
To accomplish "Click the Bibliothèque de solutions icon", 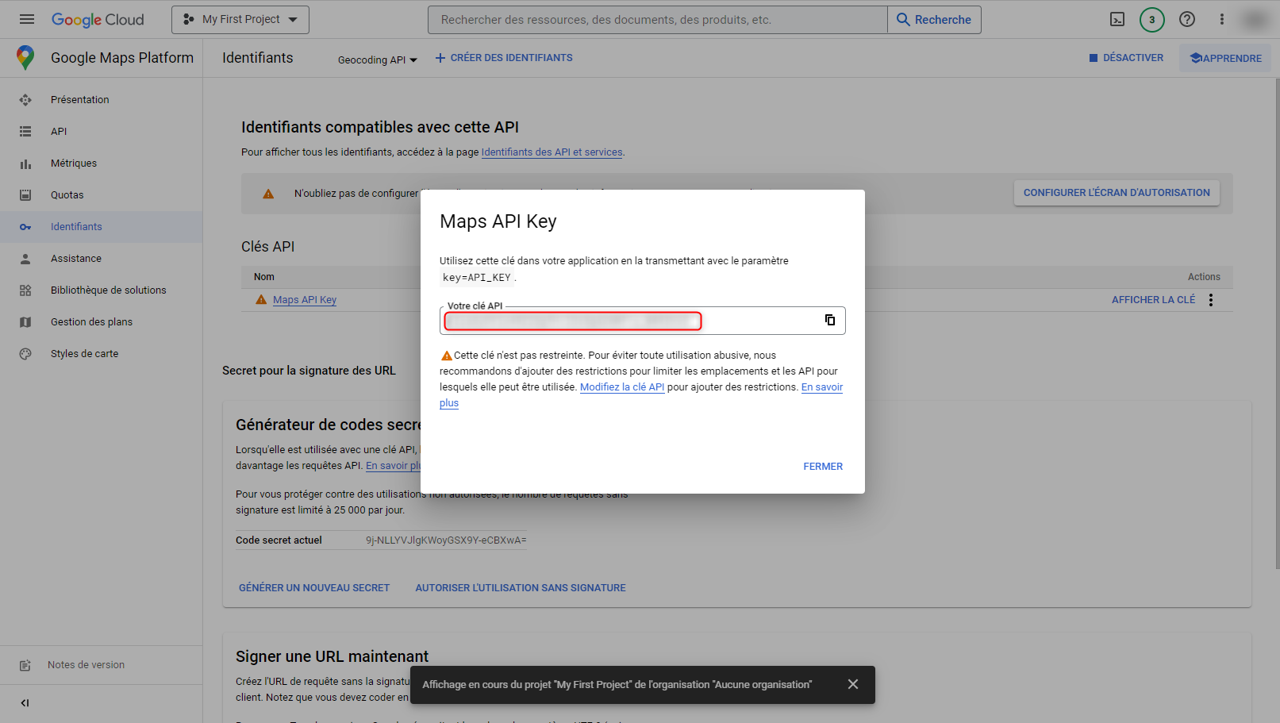I will 25,290.
